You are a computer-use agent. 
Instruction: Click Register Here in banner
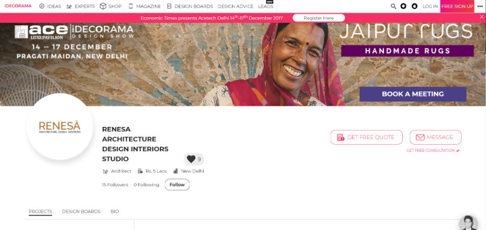coord(319,18)
